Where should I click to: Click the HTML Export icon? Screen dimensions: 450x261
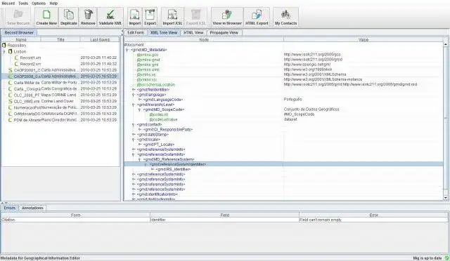[x=257, y=14]
